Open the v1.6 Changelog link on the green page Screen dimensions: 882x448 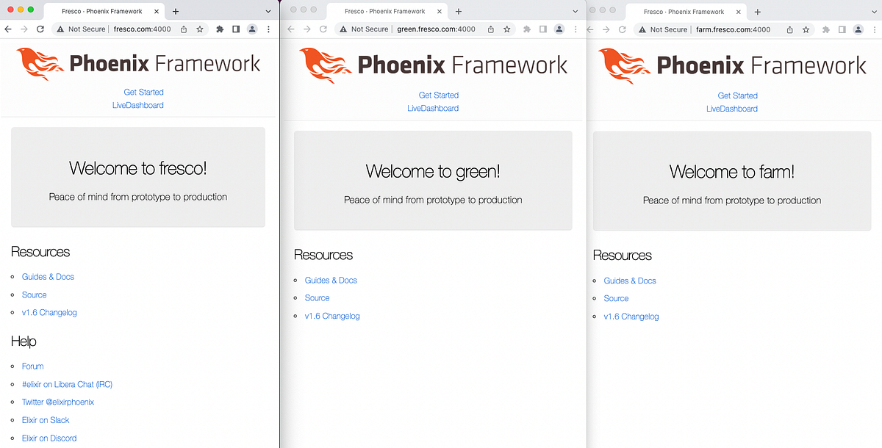[331, 316]
